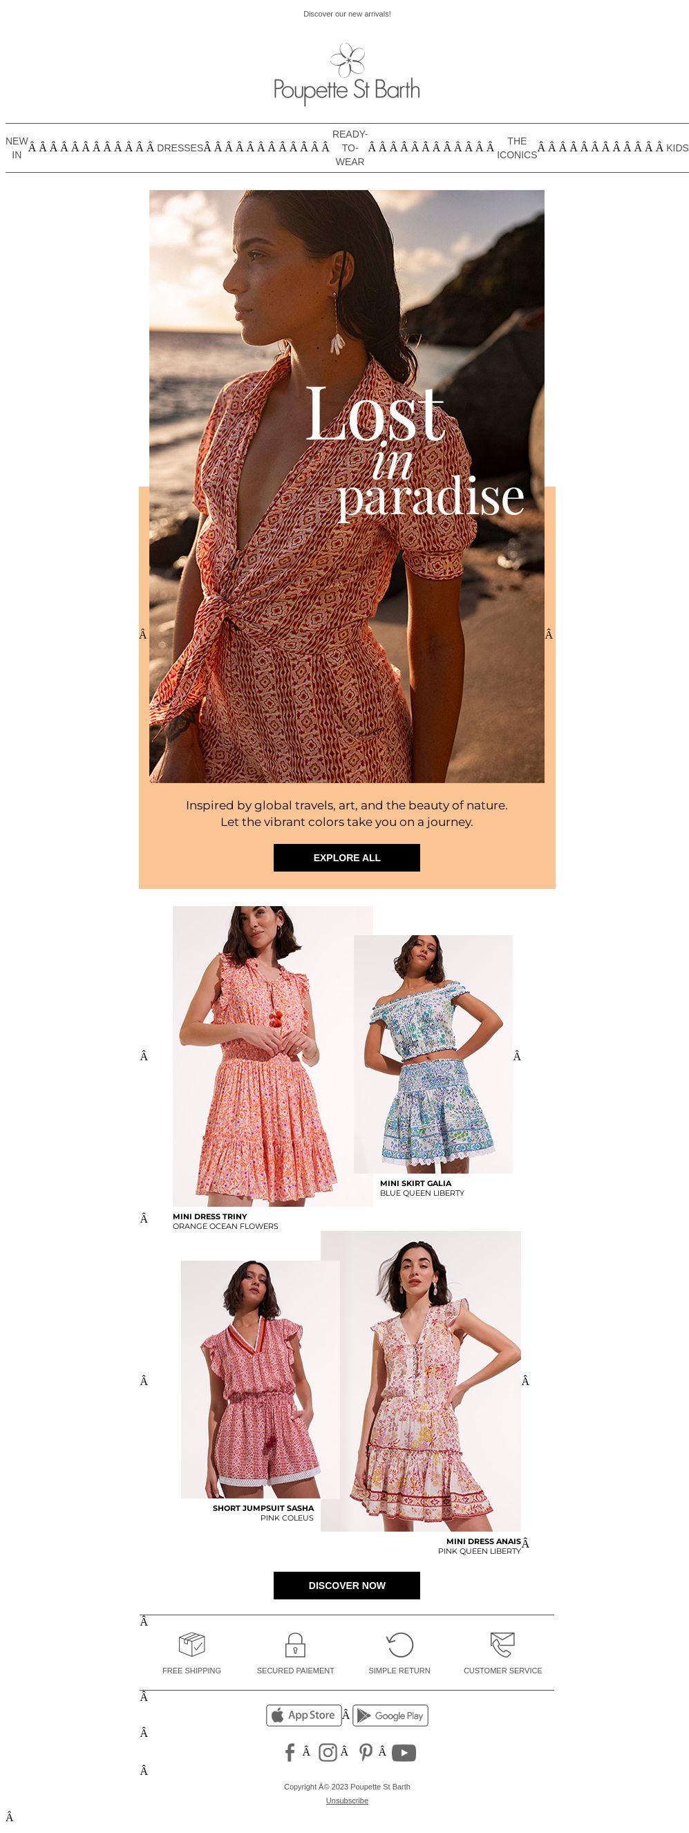The width and height of the screenshot is (689, 1833).
Task: Click the Poupette St Barth logo
Action: [348, 74]
